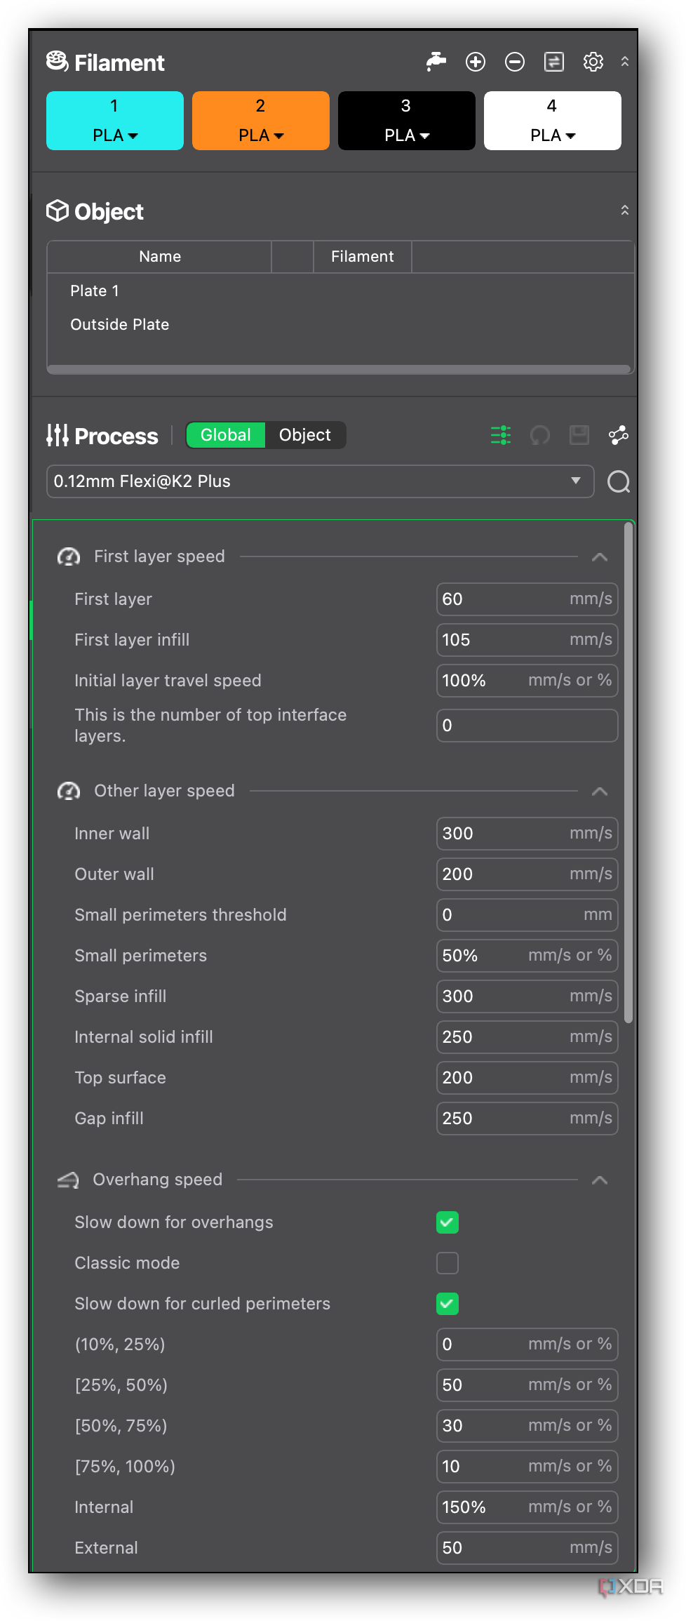Viewport: 686px width, 1621px height.
Task: Collapse the Overhang speed section
Action: click(x=600, y=1180)
